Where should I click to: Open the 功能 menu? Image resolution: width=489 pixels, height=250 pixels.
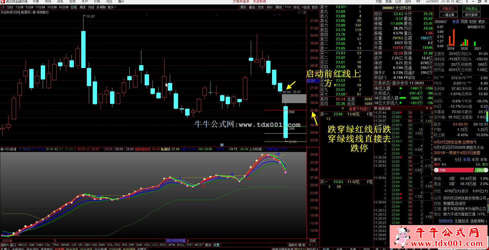point(379,1)
